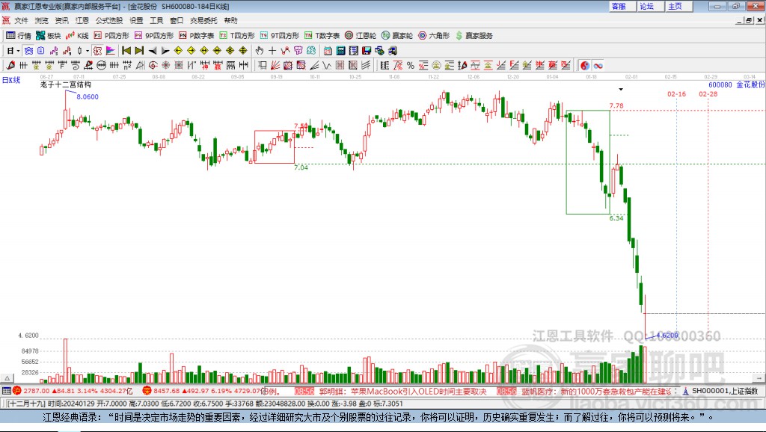
Task: Select the zigzag wave line tool
Action: (x=326, y=66)
